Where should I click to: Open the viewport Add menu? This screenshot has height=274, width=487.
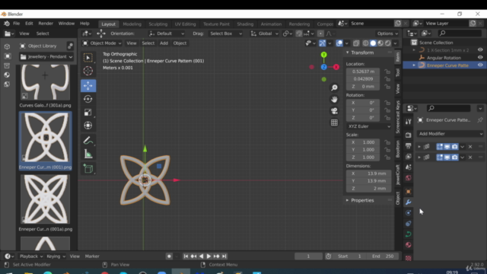tap(164, 43)
